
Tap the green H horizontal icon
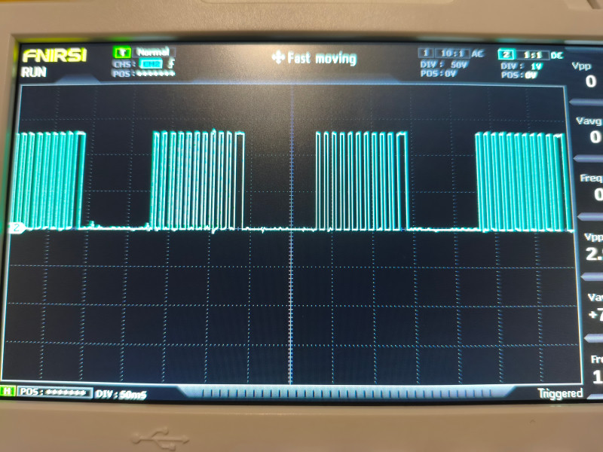(8, 392)
